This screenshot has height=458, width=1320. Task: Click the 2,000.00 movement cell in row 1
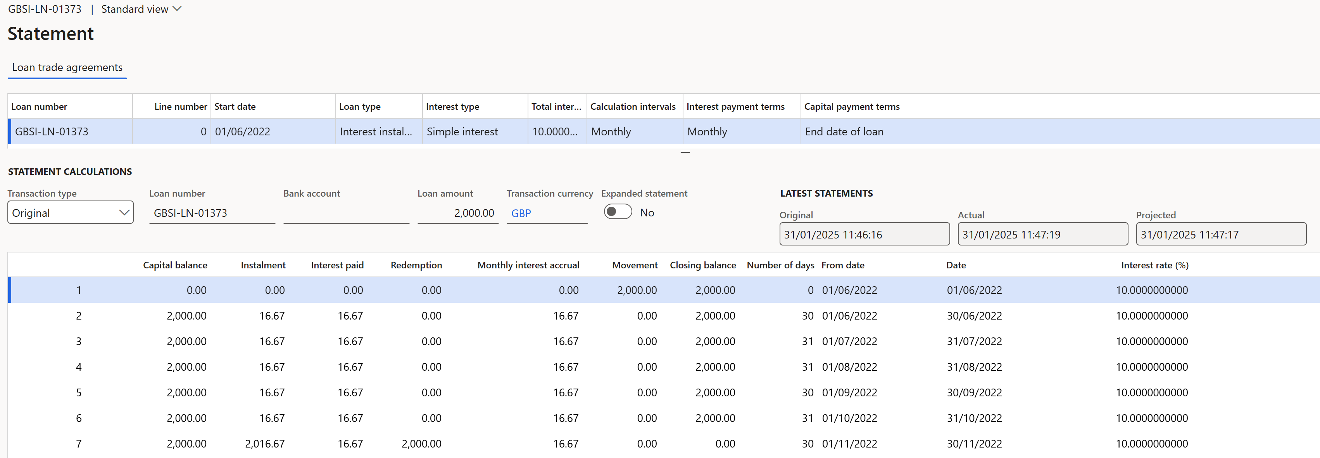(637, 290)
